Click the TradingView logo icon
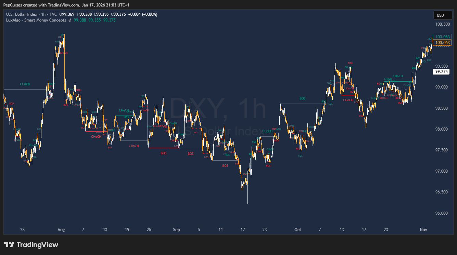Screen dimensions: 457x255 coord(10,245)
